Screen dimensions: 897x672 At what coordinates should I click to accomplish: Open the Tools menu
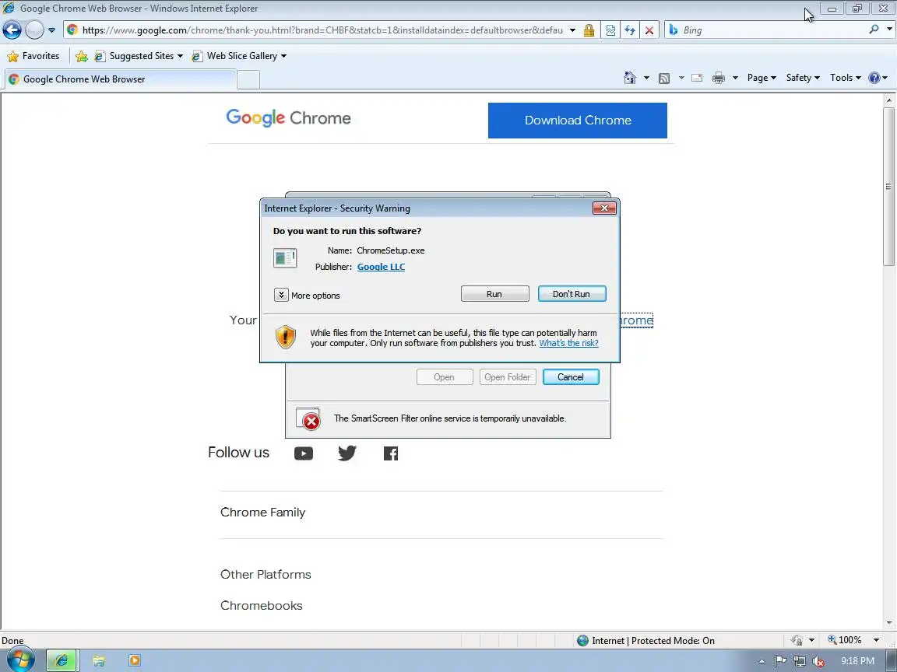point(846,78)
